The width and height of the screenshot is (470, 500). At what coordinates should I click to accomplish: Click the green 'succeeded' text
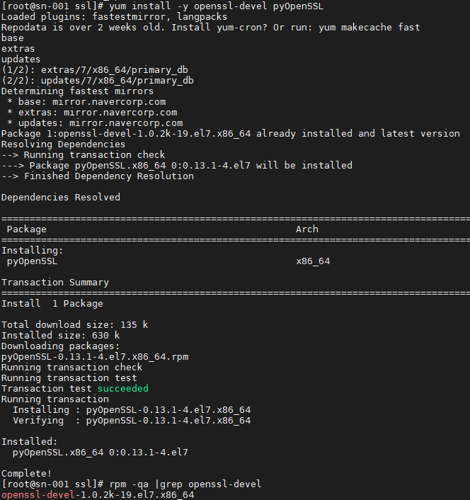123,388
